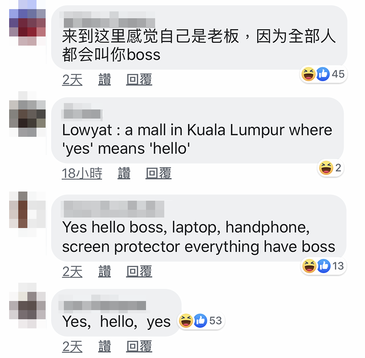This screenshot has width=365, height=358.
Task: Reply to the 'screen protector everything' comment
Action: click(x=139, y=271)
